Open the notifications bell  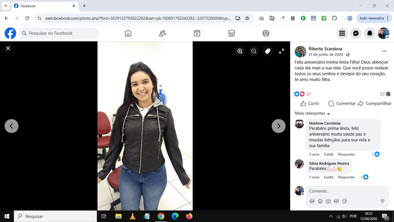pos(370,33)
